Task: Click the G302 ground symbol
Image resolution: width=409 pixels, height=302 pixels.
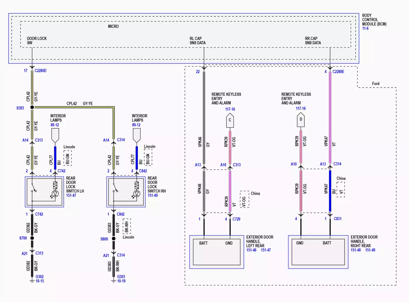Action: click(32, 280)
